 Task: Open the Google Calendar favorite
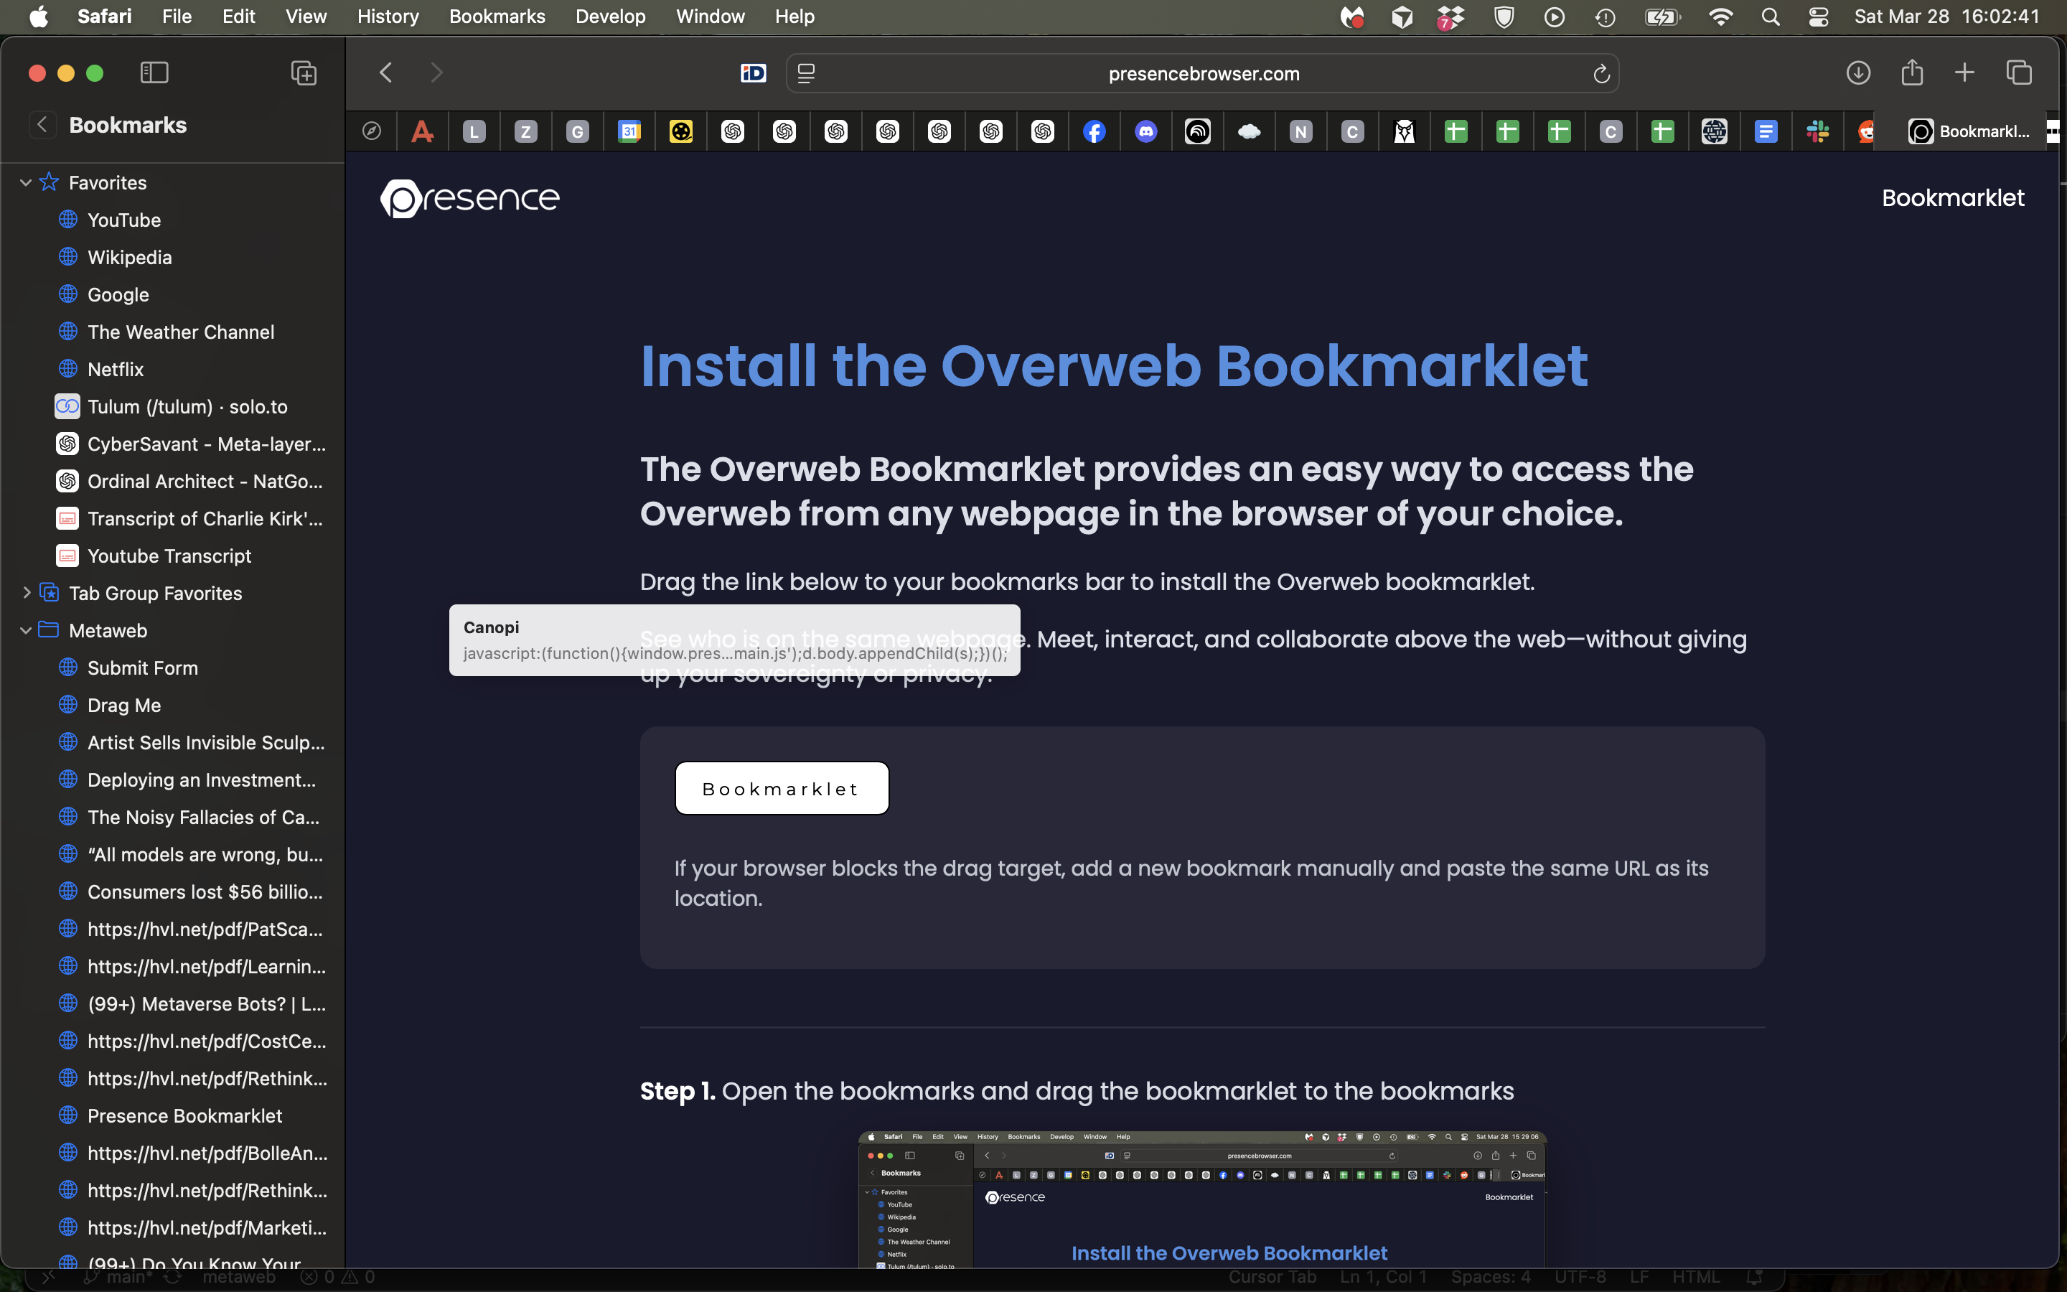(x=629, y=131)
